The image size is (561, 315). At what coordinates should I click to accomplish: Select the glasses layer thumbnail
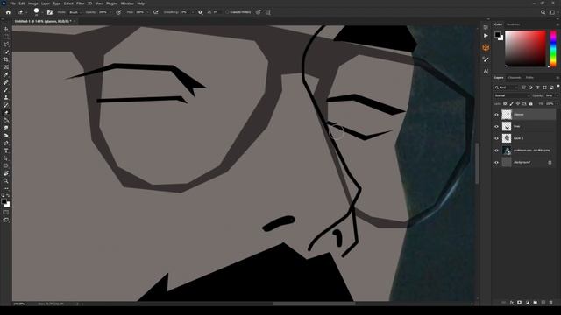point(507,115)
